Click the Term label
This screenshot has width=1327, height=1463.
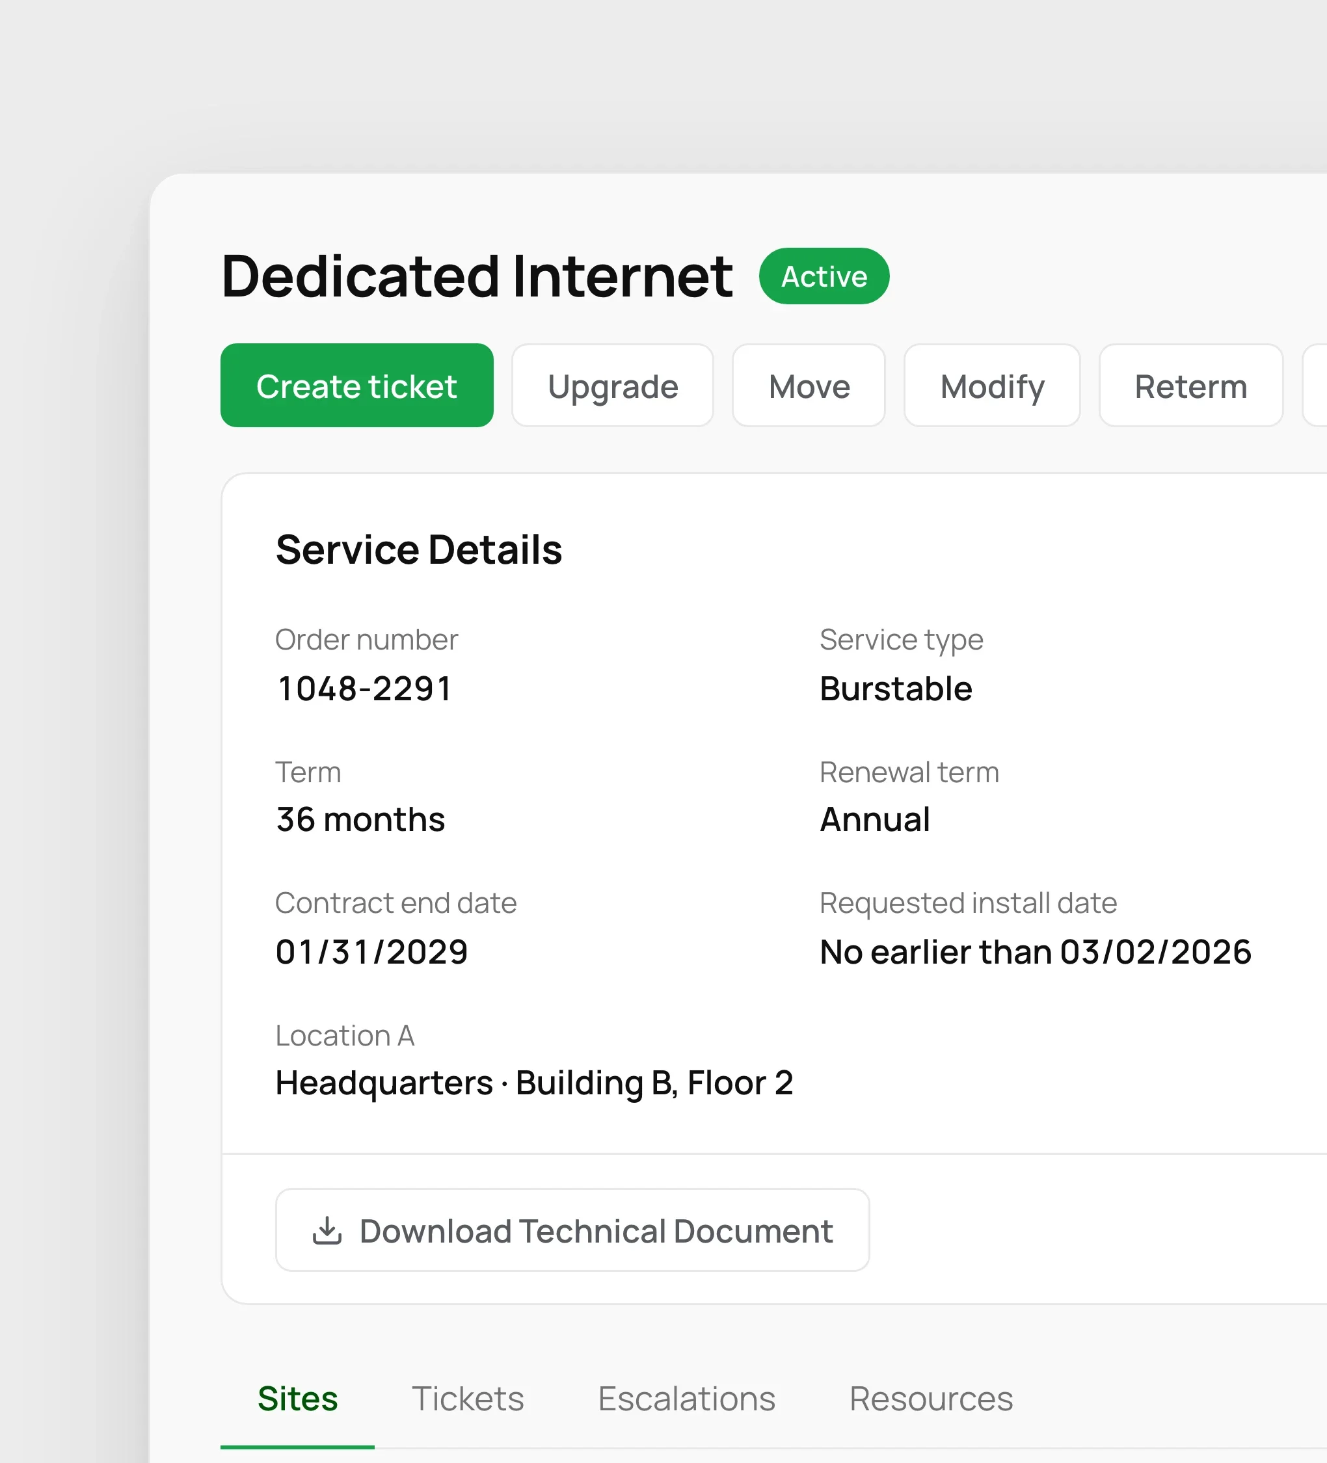pos(308,772)
